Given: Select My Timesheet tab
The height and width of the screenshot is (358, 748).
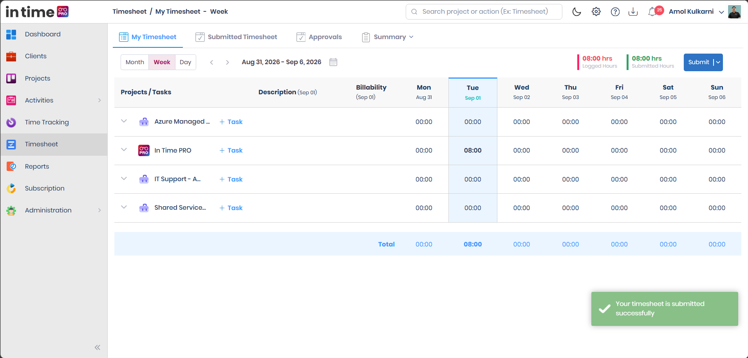Looking at the screenshot, I should tap(148, 37).
